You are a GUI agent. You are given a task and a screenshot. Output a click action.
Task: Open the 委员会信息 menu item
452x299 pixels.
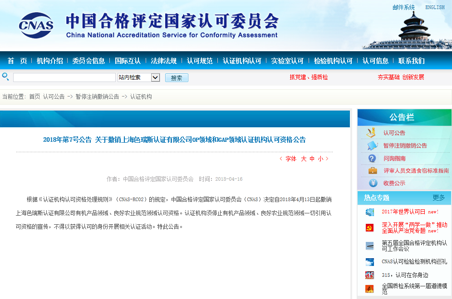(x=88, y=61)
